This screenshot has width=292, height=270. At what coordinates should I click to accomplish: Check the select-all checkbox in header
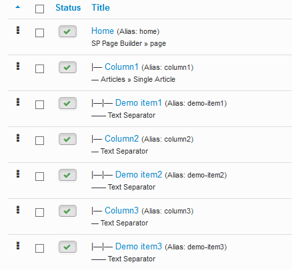[x=39, y=9]
